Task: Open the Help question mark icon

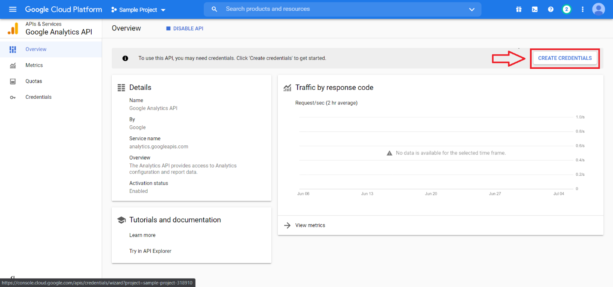Action: 551,9
